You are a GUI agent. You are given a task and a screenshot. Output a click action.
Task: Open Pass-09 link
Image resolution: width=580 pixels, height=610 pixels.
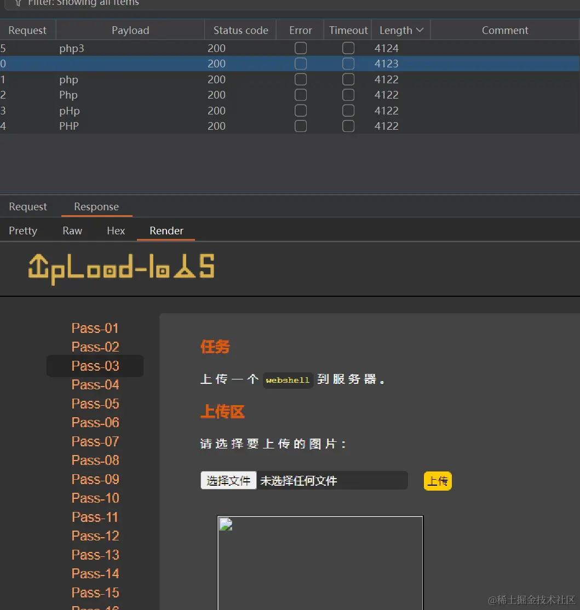point(95,479)
